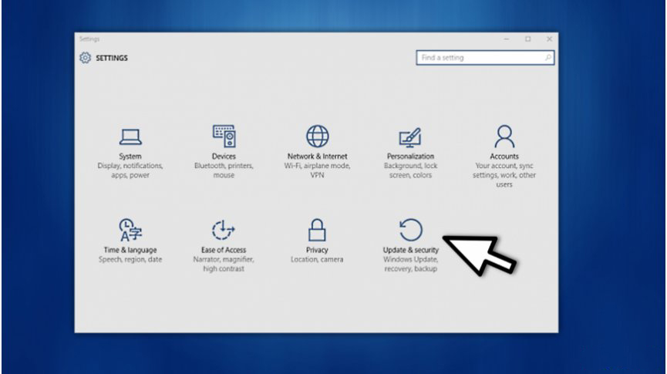667x374 pixels.
Task: Maximize the Settings window
Action: [528, 39]
